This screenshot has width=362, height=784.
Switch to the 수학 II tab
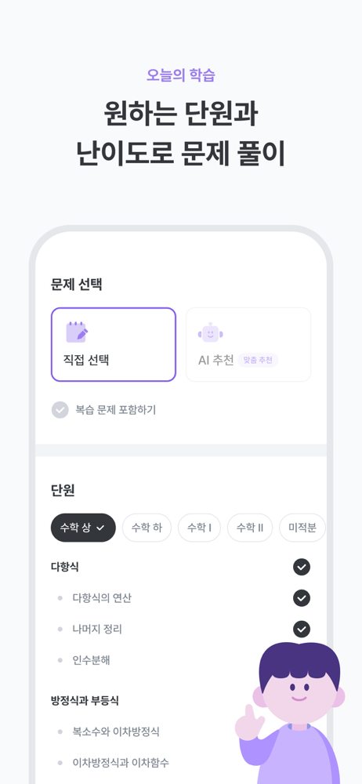[250, 528]
